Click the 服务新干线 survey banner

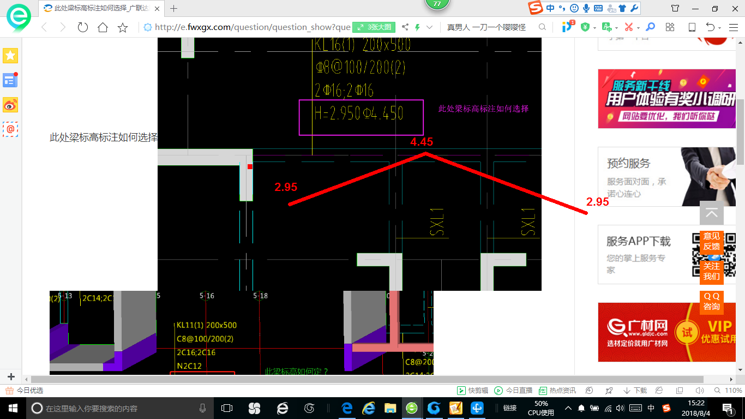[666, 99]
